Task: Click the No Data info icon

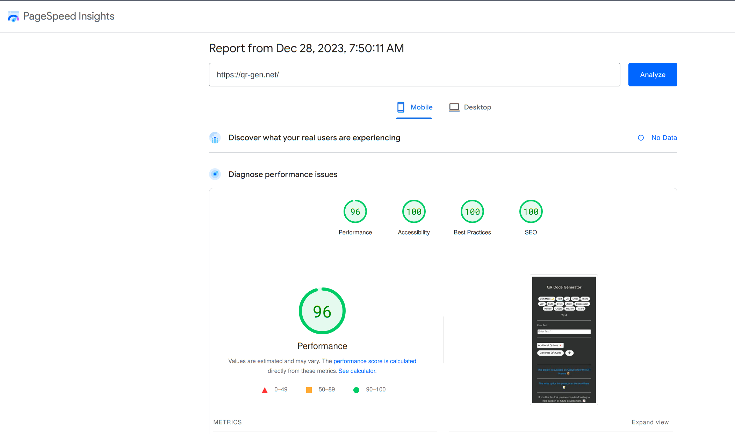Action: coord(641,138)
